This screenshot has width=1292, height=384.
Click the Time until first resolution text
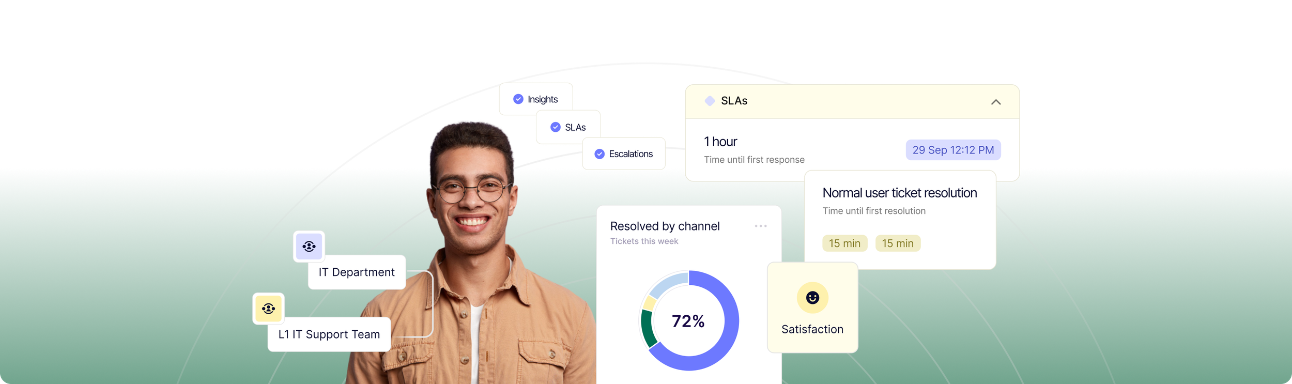pyautogui.click(x=874, y=211)
